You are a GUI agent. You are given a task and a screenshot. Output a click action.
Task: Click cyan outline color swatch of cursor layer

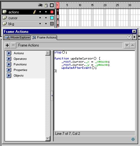tap(52, 18)
